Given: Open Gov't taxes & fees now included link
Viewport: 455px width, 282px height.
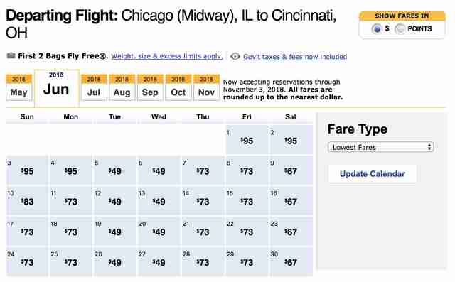Looking at the screenshot, I should pos(295,57).
